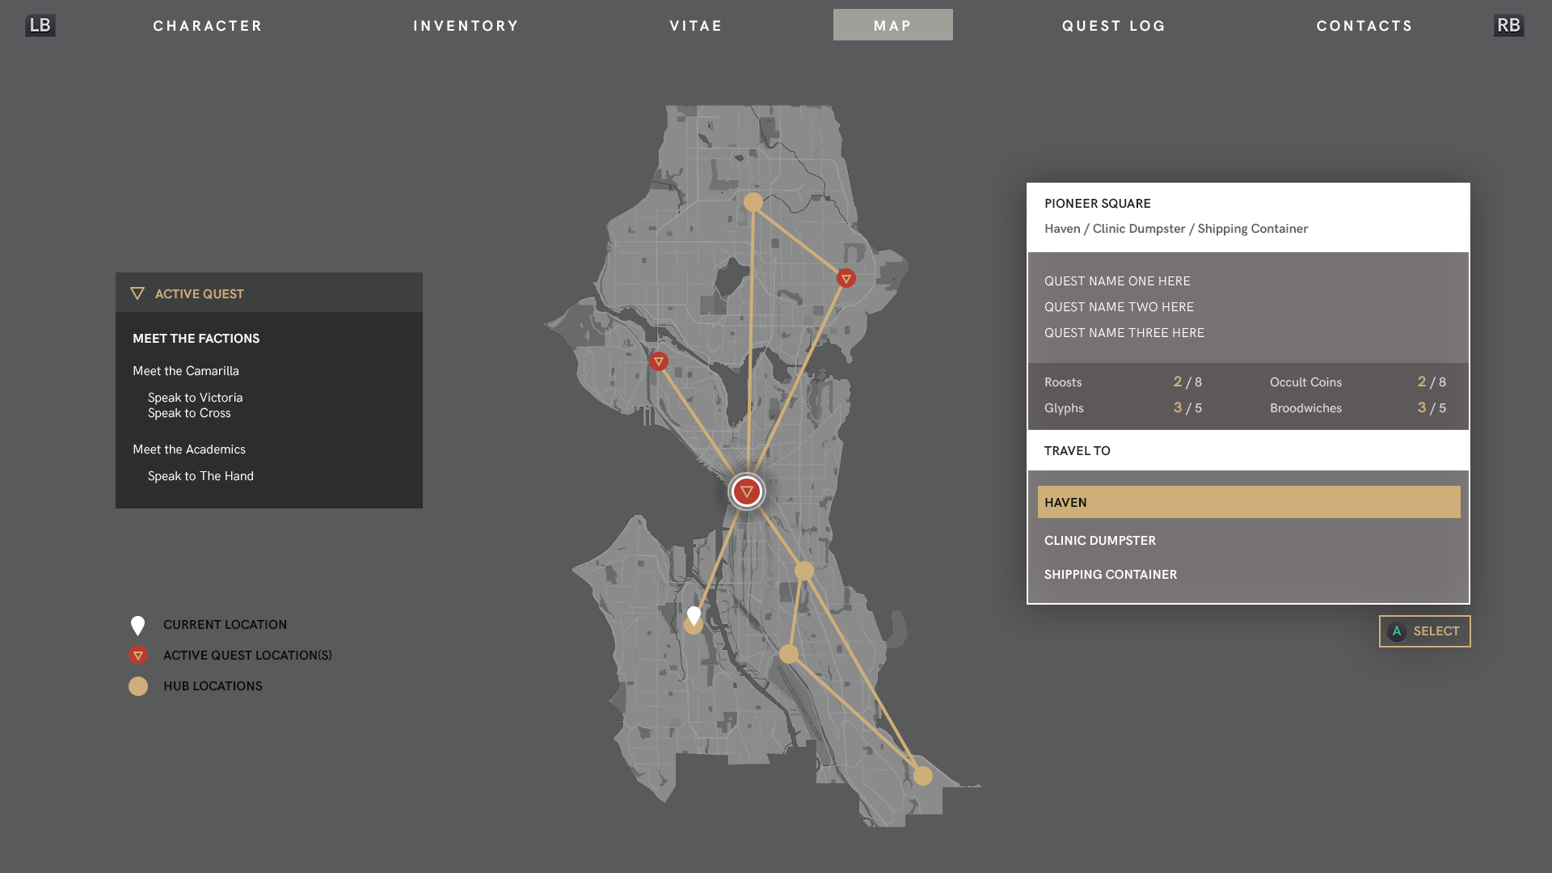Go to the Contacts tab
The image size is (1552, 873).
[x=1364, y=26]
